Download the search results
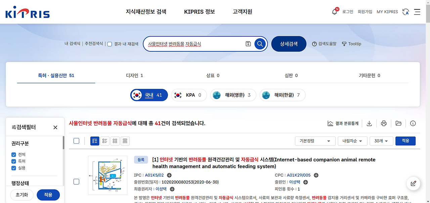 tap(369, 123)
